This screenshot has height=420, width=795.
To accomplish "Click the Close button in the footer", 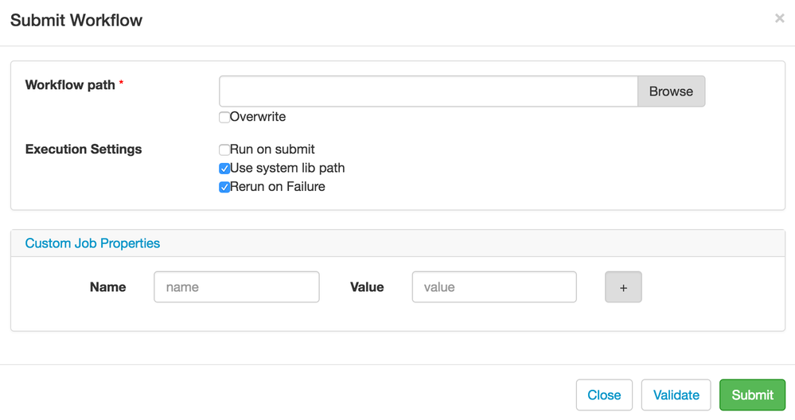I will coord(604,395).
